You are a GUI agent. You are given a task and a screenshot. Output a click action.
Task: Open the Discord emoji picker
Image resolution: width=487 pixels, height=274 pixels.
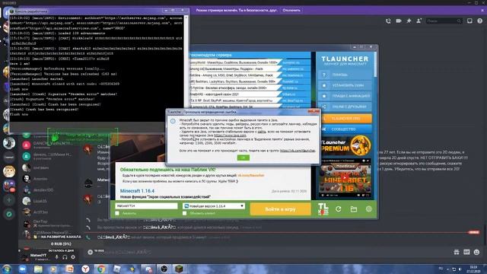pyautogui.click(x=477, y=252)
